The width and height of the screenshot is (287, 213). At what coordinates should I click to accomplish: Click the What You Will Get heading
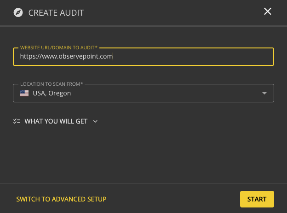click(x=56, y=121)
